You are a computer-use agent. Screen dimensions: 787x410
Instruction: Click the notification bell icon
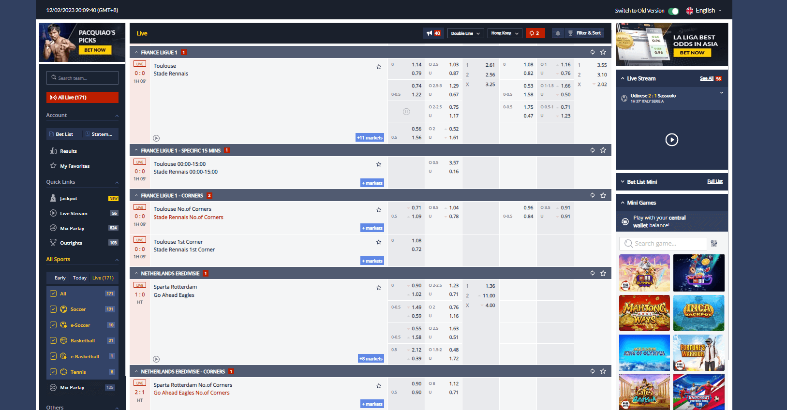click(558, 33)
